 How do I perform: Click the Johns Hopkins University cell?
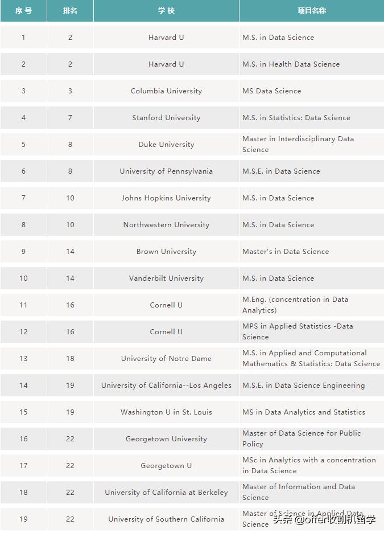point(166,198)
